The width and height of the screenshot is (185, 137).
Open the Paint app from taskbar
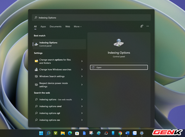coord(99,133)
